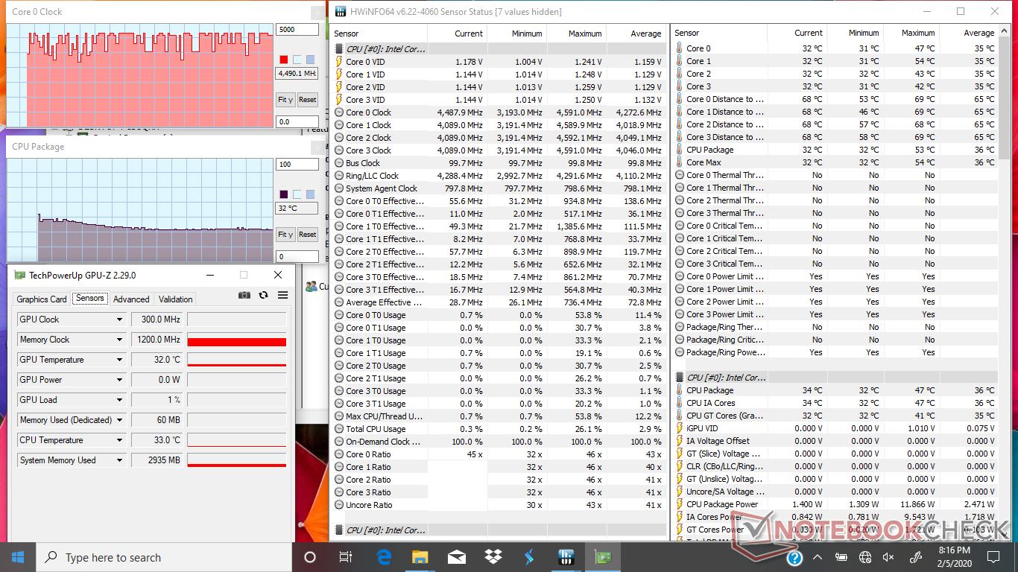The height and width of the screenshot is (572, 1018).
Task: Click the muted volume icon in the tray
Action: point(888,557)
